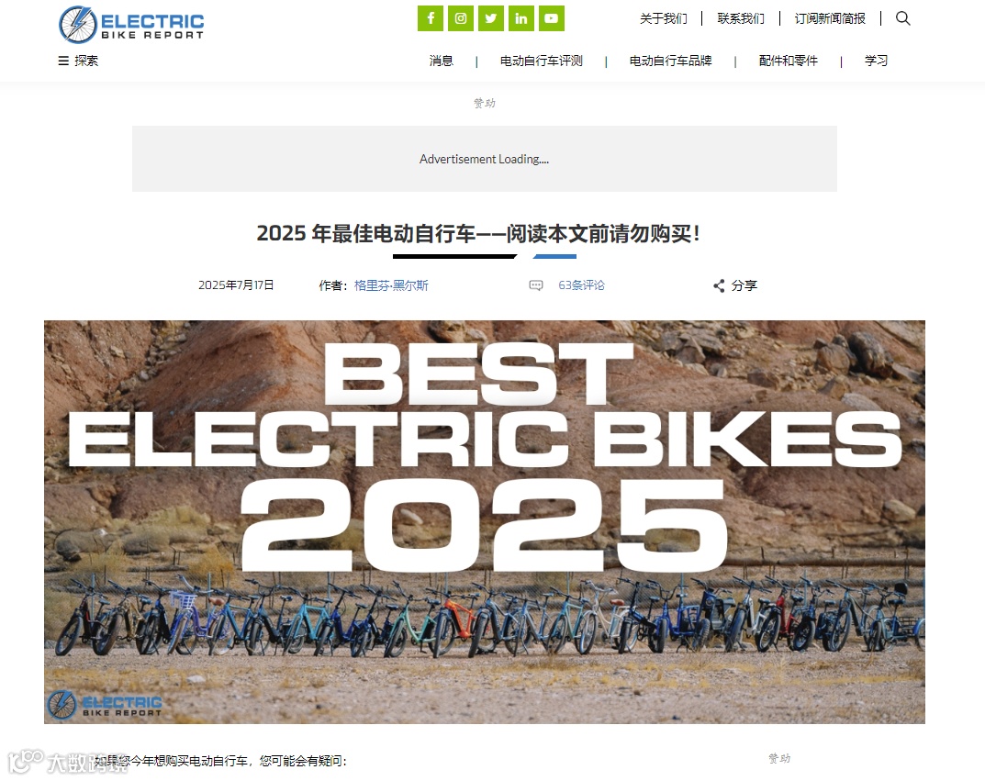Expand the 探索 hamburger menu
This screenshot has width=985, height=781.
coord(78,61)
